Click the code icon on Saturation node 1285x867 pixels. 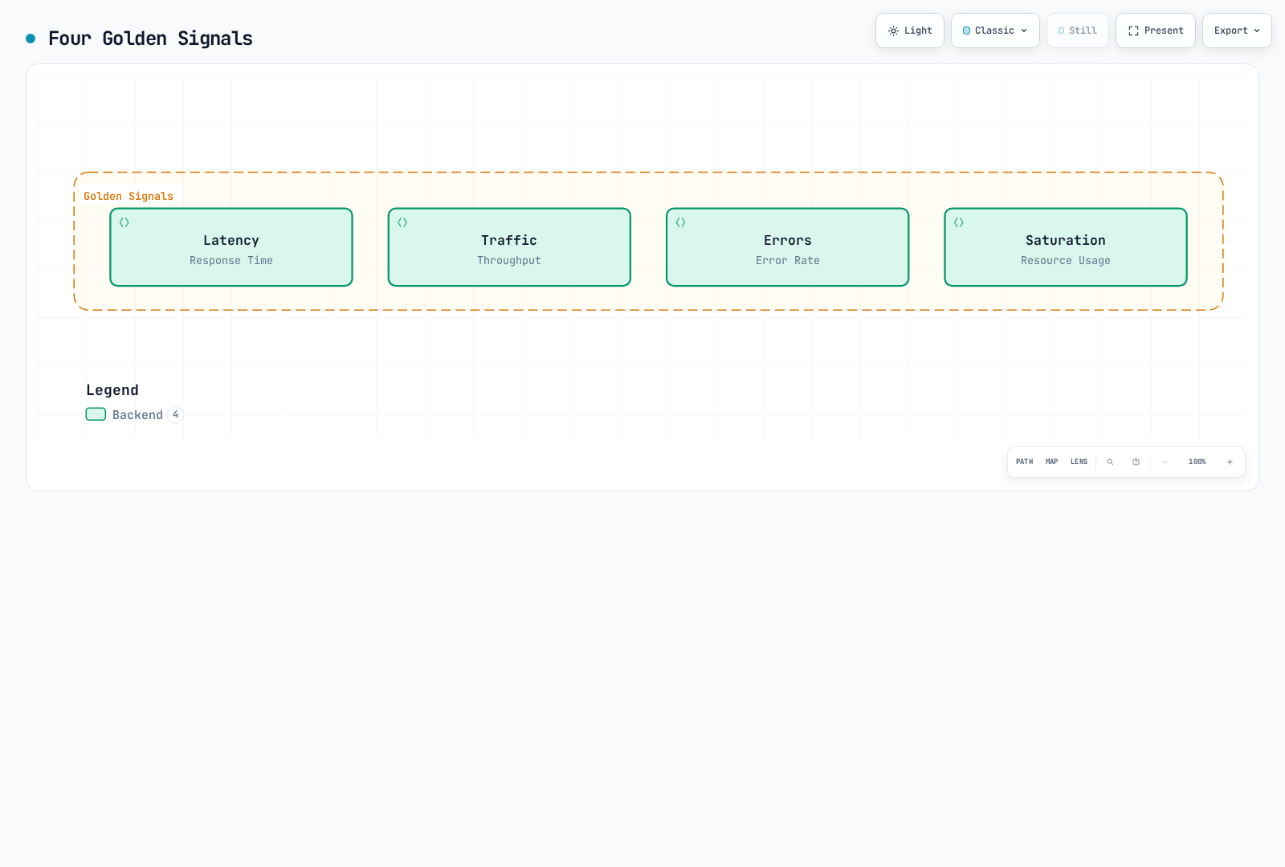click(x=959, y=222)
